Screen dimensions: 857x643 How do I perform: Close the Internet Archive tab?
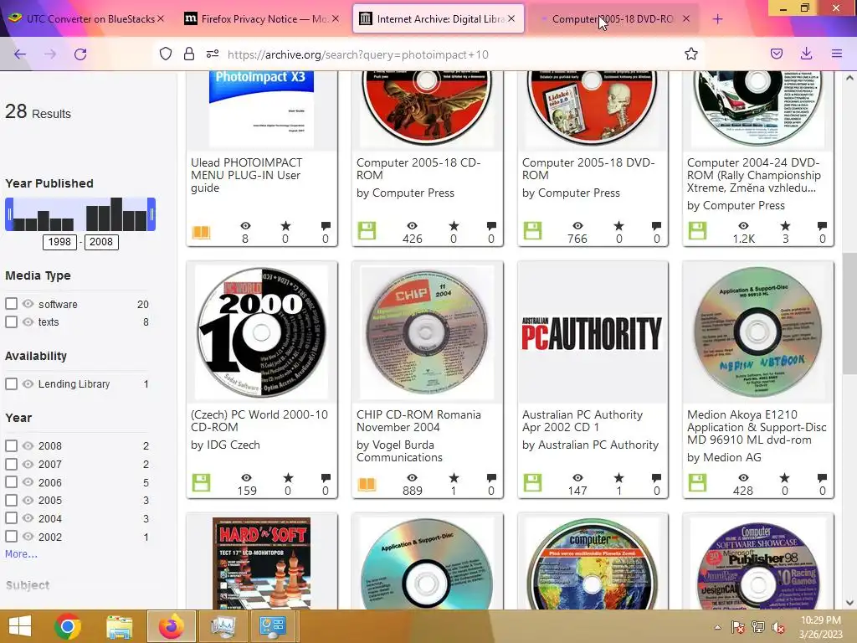[511, 18]
